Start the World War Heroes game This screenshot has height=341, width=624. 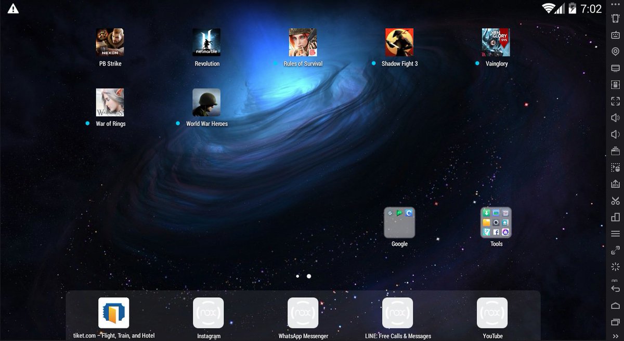pyautogui.click(x=206, y=102)
